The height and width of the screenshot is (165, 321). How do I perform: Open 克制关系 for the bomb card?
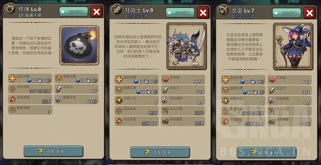[x=54, y=152]
